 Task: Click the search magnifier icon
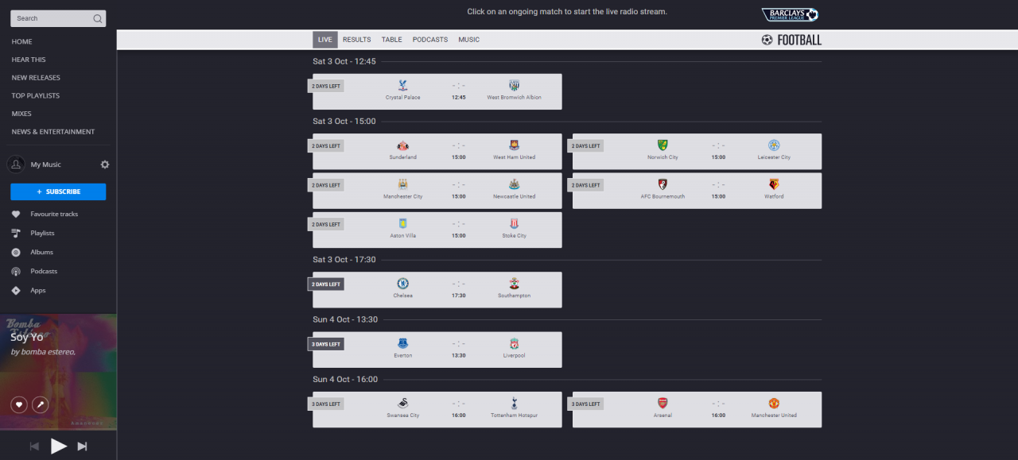point(97,18)
